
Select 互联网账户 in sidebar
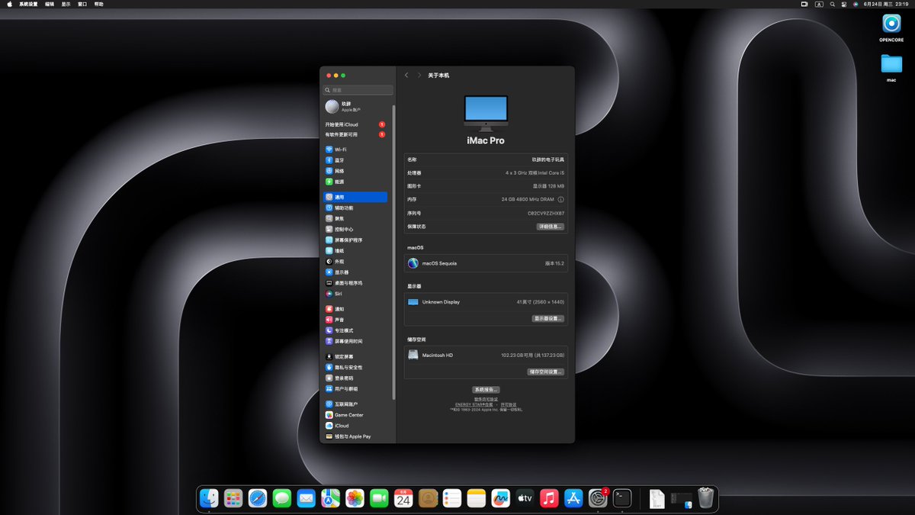pyautogui.click(x=355, y=404)
